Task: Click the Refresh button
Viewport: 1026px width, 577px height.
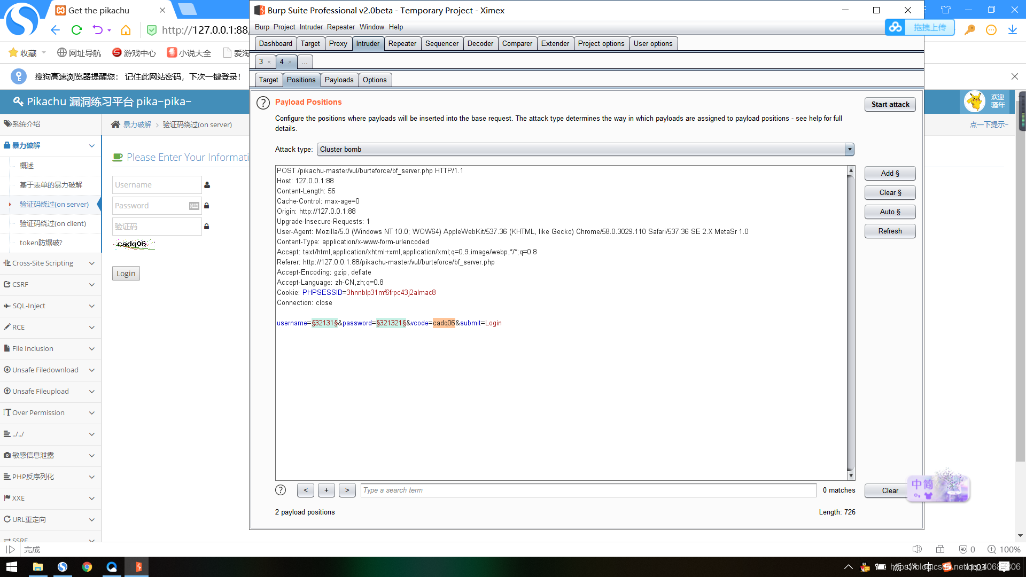Action: [890, 231]
